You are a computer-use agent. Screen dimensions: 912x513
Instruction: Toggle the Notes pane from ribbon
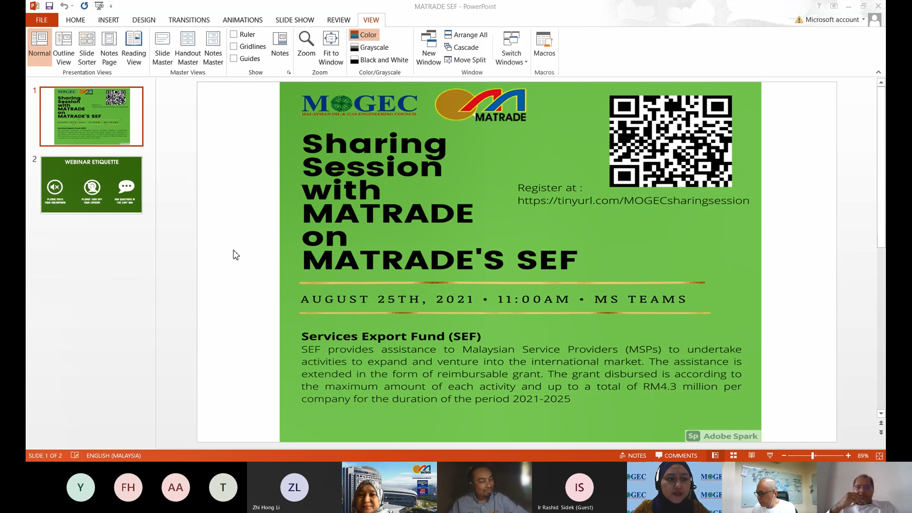(x=280, y=44)
